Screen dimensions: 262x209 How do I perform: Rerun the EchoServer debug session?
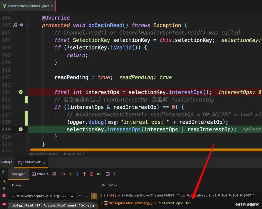tap(4, 172)
